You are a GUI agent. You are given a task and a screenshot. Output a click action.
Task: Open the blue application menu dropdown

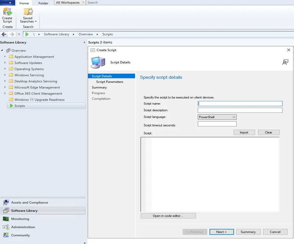click(8, 3)
